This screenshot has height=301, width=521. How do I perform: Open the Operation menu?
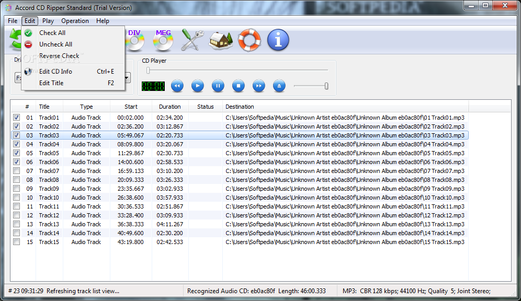point(75,21)
